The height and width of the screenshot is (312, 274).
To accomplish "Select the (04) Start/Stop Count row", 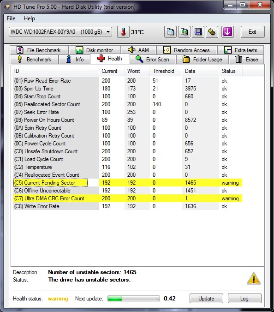I will coord(128,96).
